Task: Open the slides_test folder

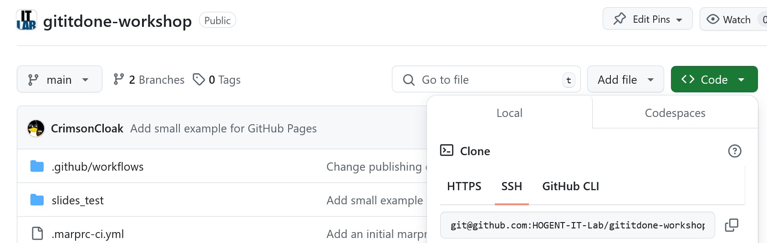Action: pyautogui.click(x=77, y=200)
